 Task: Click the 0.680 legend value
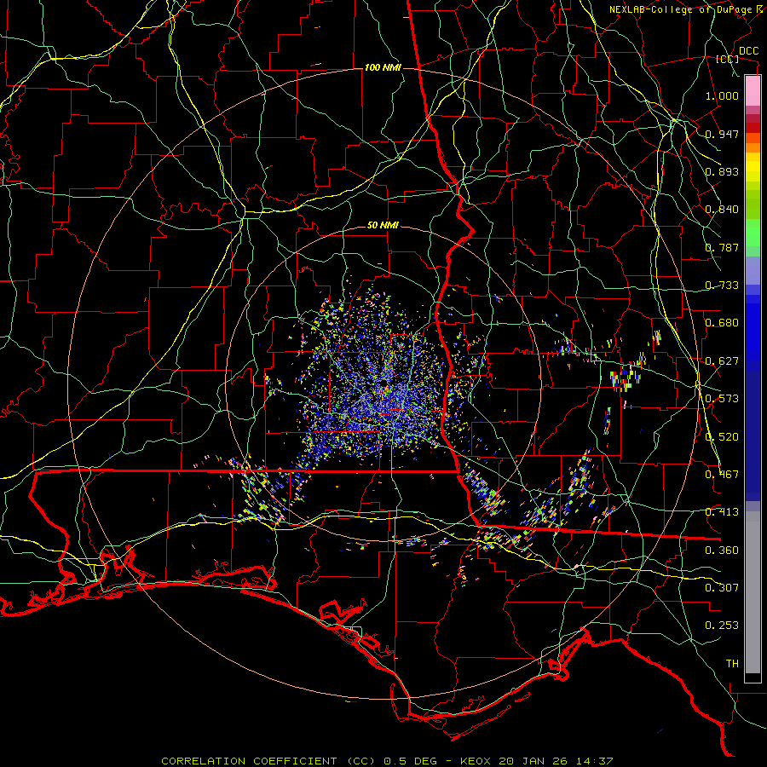tap(722, 323)
